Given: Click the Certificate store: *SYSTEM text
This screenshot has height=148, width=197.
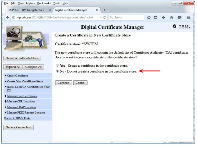Looking at the screenshot, I should point(76,44).
